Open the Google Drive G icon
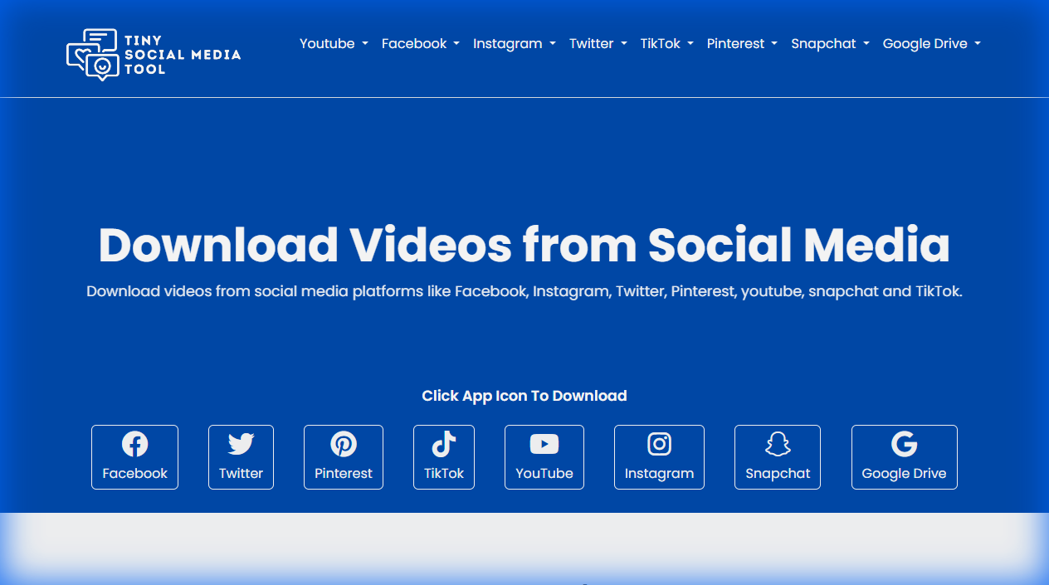The height and width of the screenshot is (585, 1049). point(904,444)
